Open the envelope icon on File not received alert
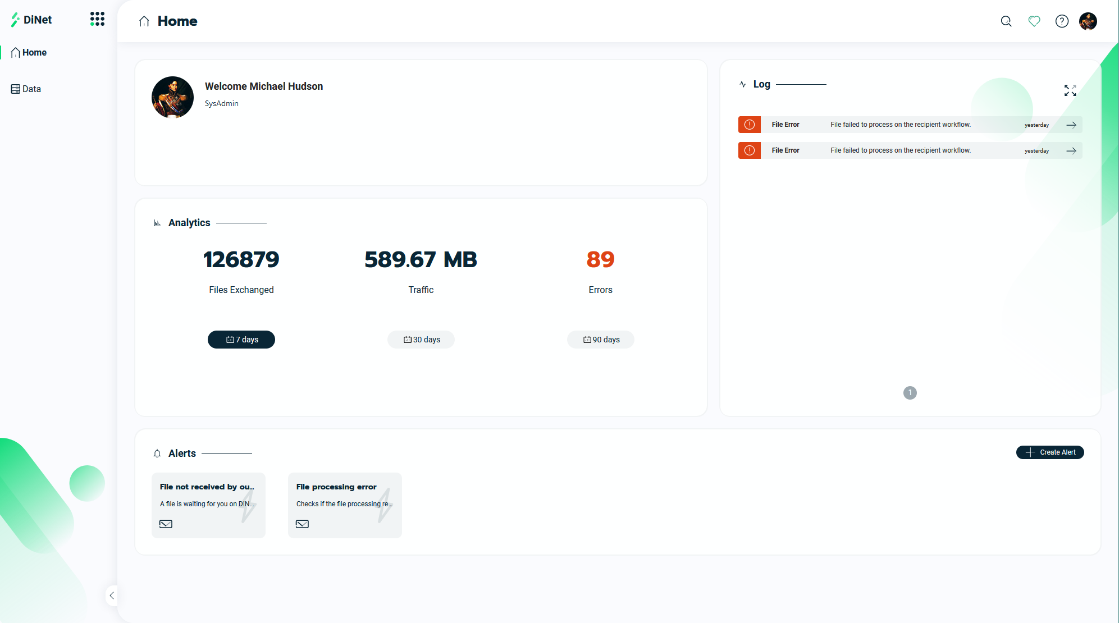 click(166, 524)
